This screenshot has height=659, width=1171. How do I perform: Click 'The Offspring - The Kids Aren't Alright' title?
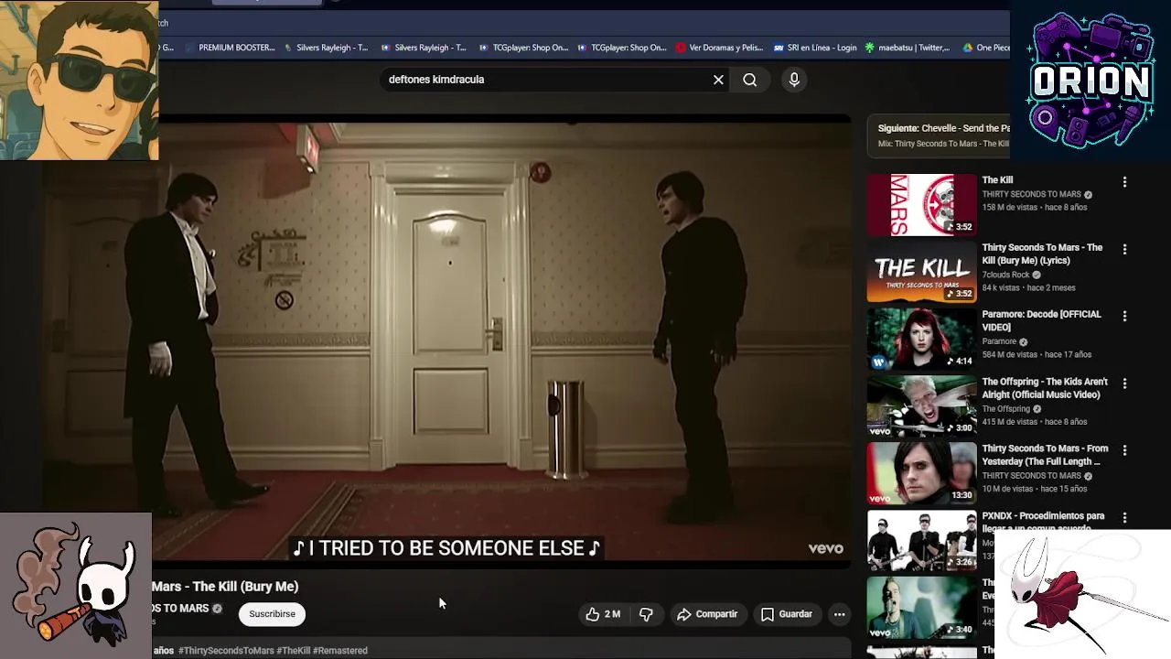click(1045, 388)
